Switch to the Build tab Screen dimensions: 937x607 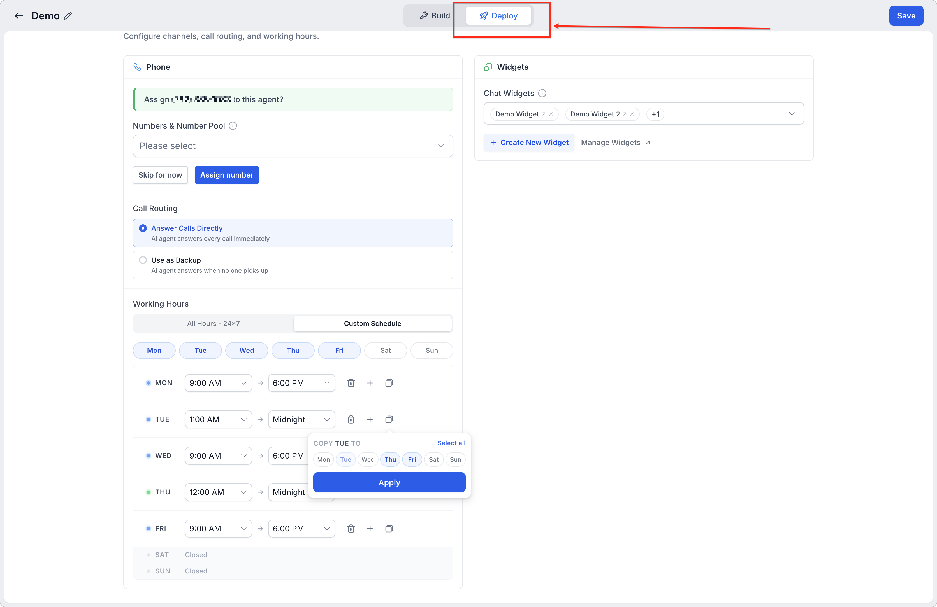pos(435,16)
